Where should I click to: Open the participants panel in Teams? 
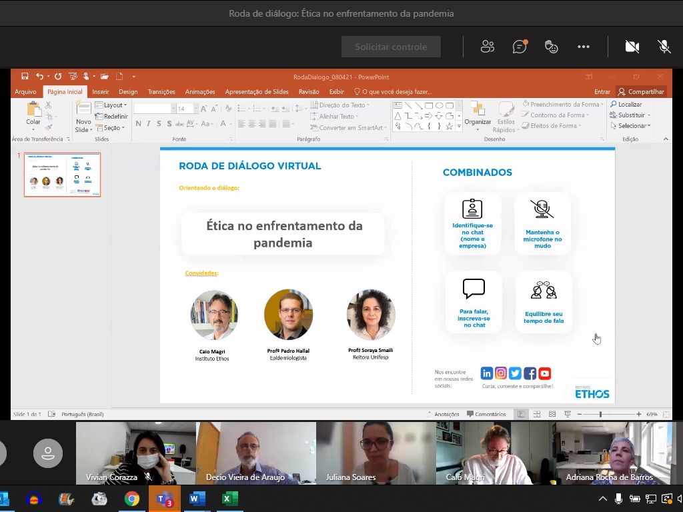coord(488,47)
